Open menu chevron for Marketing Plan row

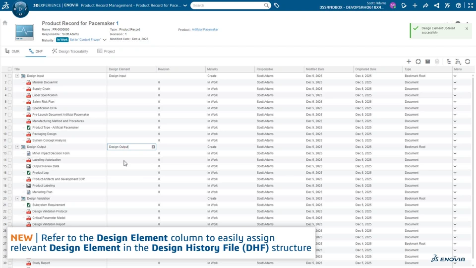pyautogui.click(x=455, y=192)
